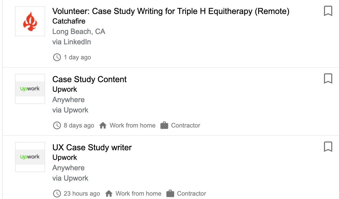The width and height of the screenshot is (339, 199).
Task: Click the Upwork logo for Case Study Content
Action: point(30,89)
